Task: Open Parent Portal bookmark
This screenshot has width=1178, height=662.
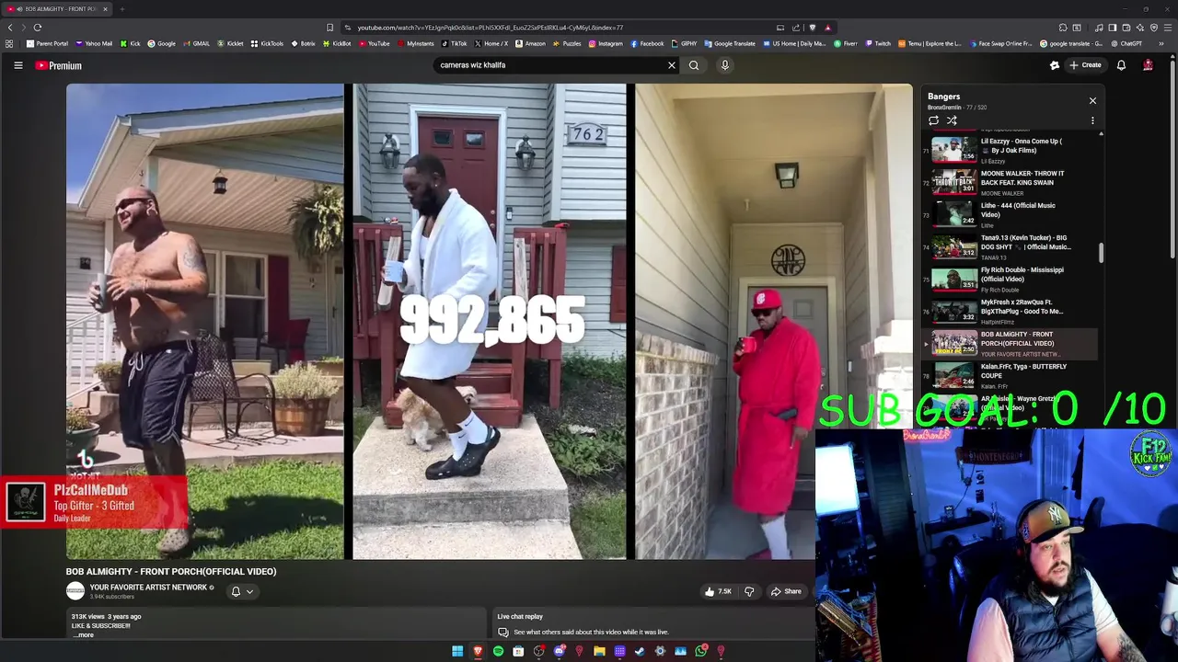Action: point(47,43)
